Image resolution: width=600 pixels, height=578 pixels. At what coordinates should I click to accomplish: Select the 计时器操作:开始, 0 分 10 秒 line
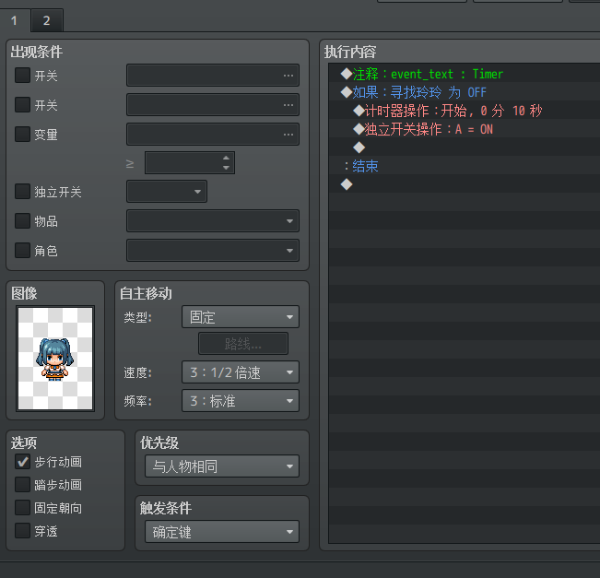pos(465,111)
